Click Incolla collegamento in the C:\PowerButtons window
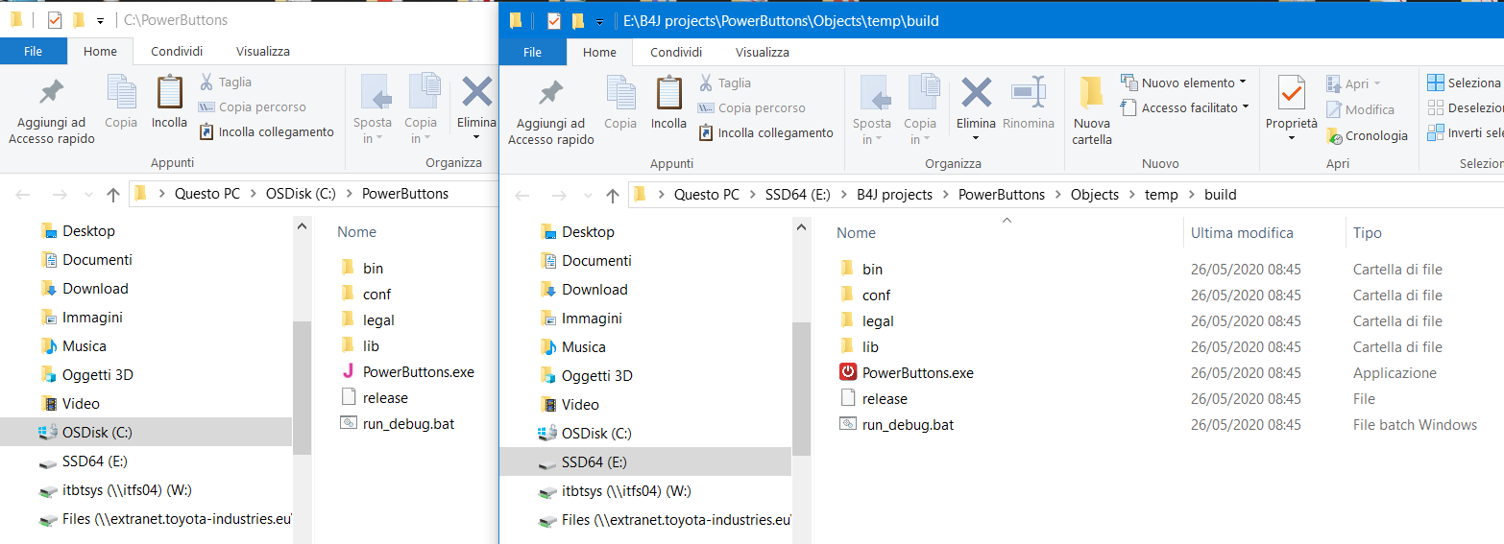Image resolution: width=1504 pixels, height=544 pixels. point(266,132)
